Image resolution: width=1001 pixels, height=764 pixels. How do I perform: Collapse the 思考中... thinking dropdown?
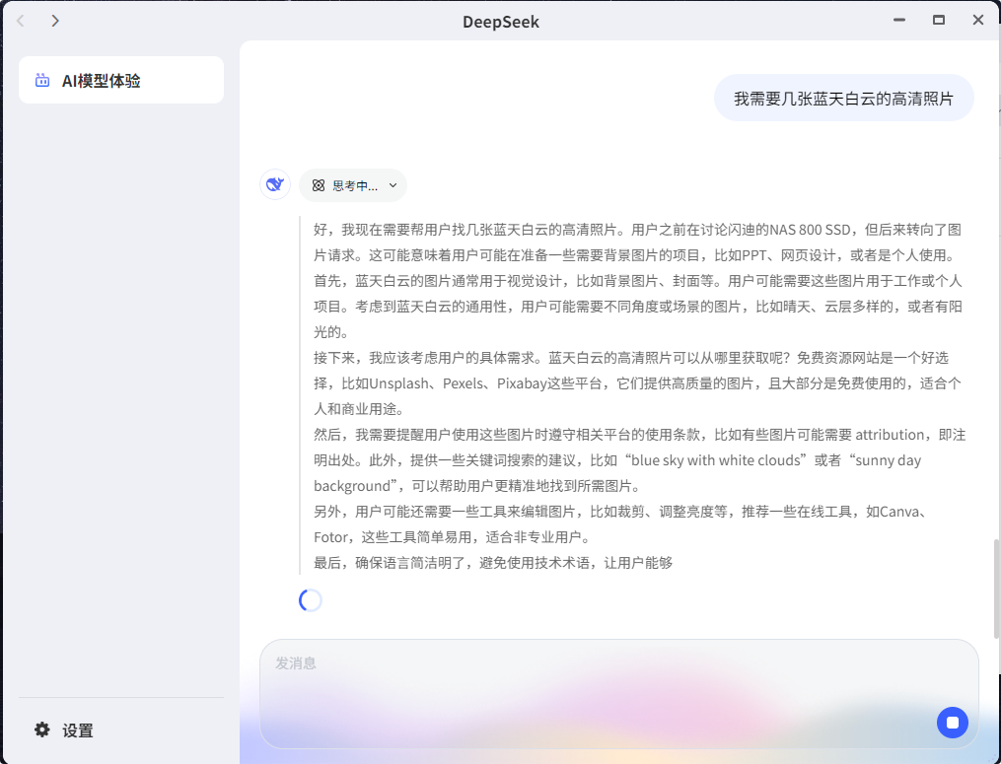[353, 185]
